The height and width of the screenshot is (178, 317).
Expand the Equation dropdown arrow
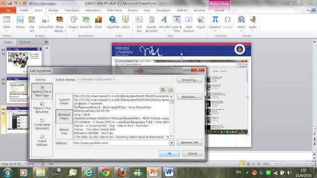click(215, 31)
